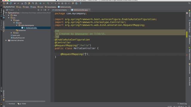Viewport: 191px width, 107px height.
Task: Click the Redo arrow toolbar icon
Action: pos(18,3)
